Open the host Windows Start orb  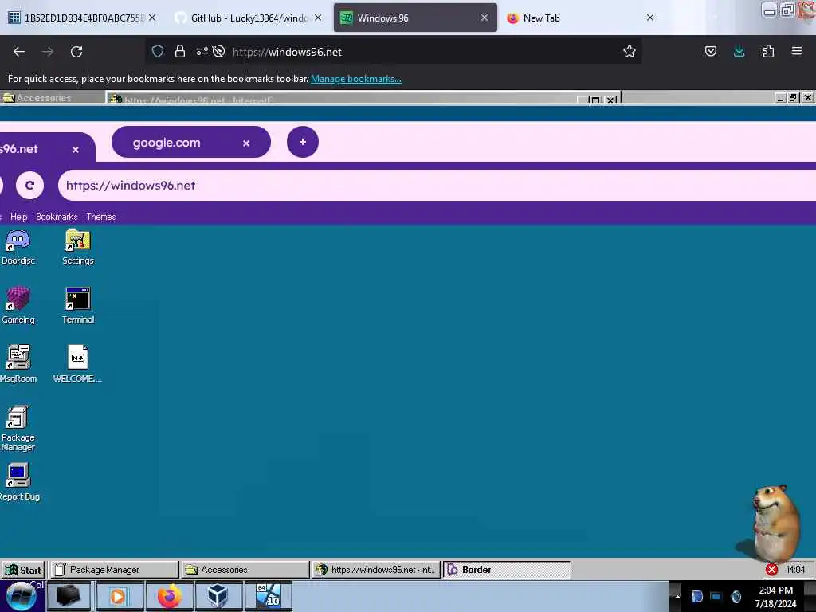click(22, 596)
